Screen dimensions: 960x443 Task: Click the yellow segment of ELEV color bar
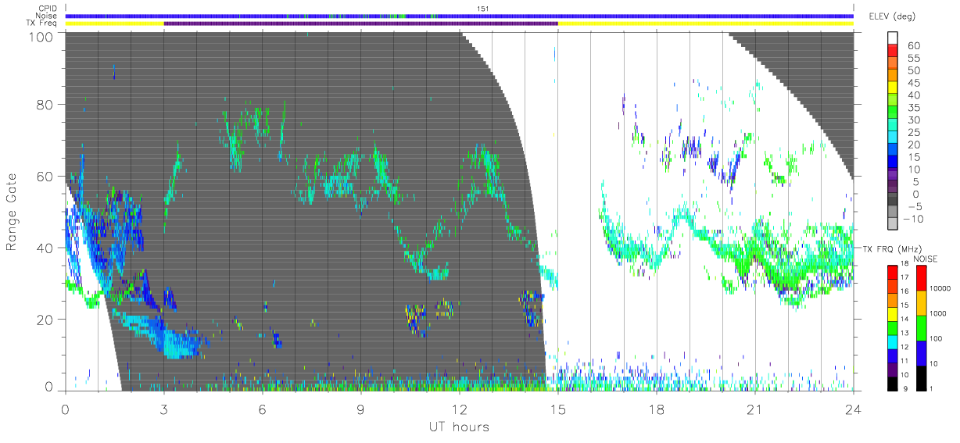(894, 88)
